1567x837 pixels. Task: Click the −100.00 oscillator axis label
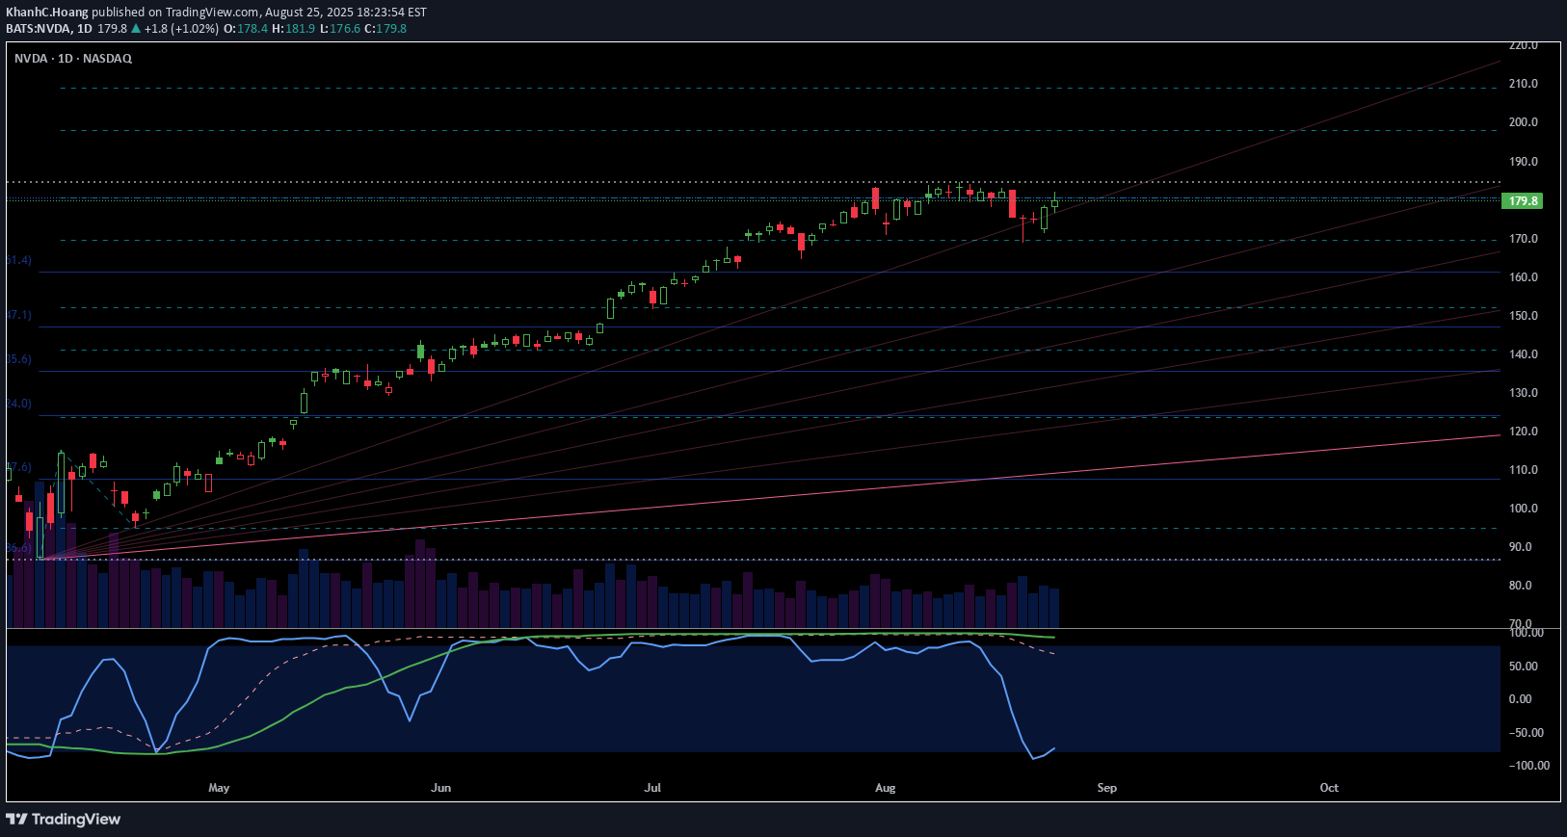click(x=1528, y=766)
